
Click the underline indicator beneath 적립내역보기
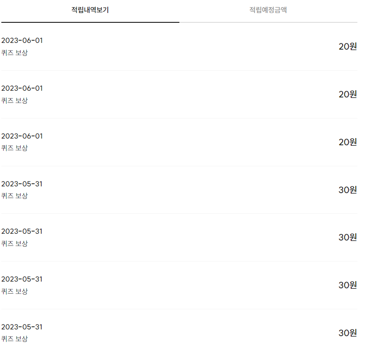pyautogui.click(x=89, y=20)
